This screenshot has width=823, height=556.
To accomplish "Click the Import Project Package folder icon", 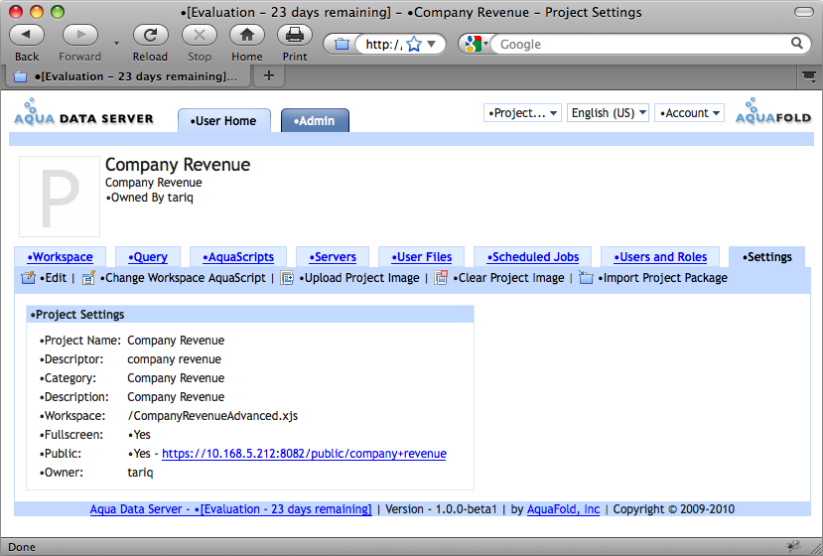I will point(586,277).
